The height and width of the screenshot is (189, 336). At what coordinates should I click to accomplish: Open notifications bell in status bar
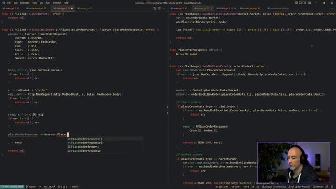pyautogui.click(x=332, y=187)
